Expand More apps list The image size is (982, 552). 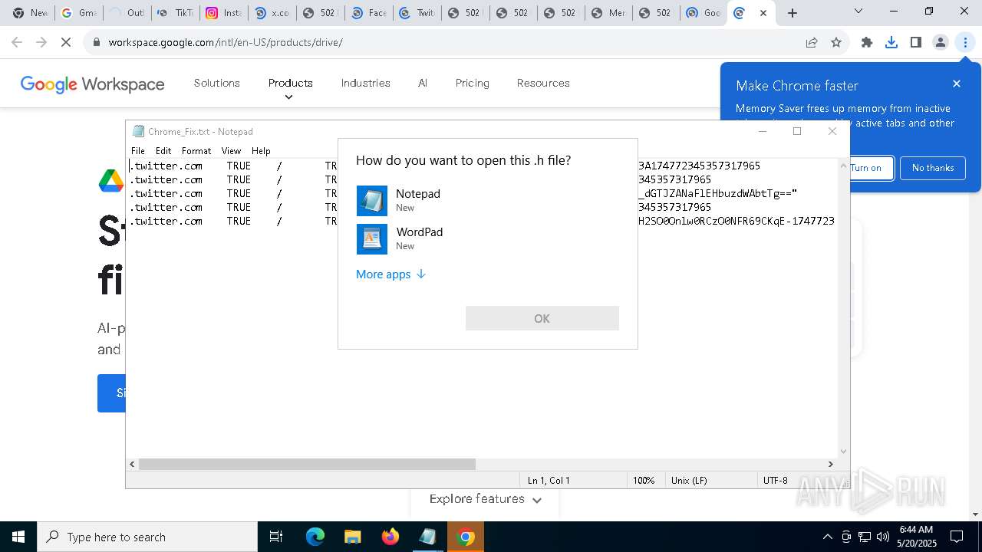click(x=390, y=274)
